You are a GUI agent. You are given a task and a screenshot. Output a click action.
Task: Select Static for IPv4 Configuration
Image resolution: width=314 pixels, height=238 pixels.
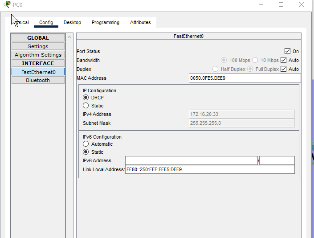click(86, 106)
